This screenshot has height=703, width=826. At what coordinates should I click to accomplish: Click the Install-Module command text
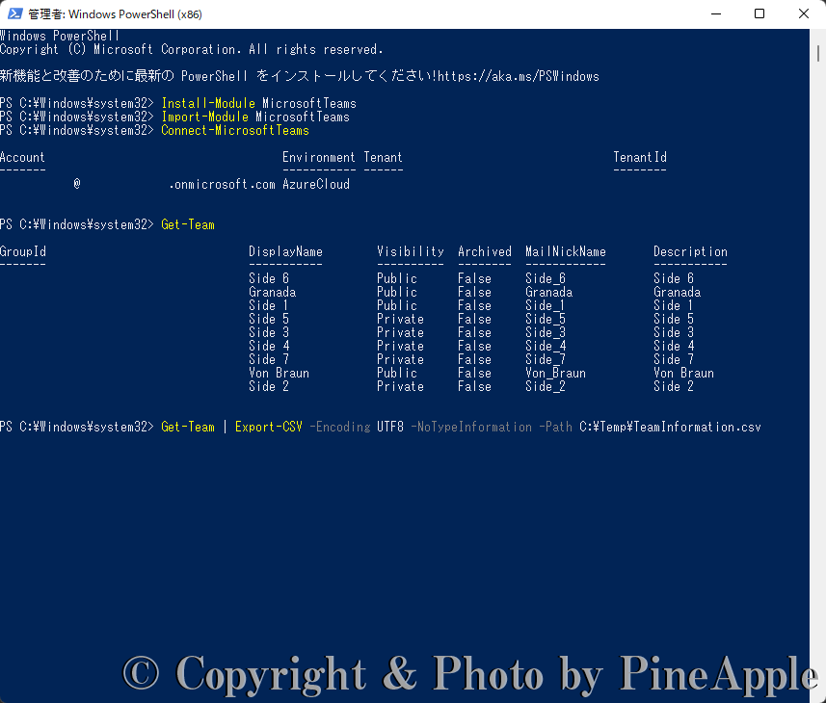pos(207,103)
